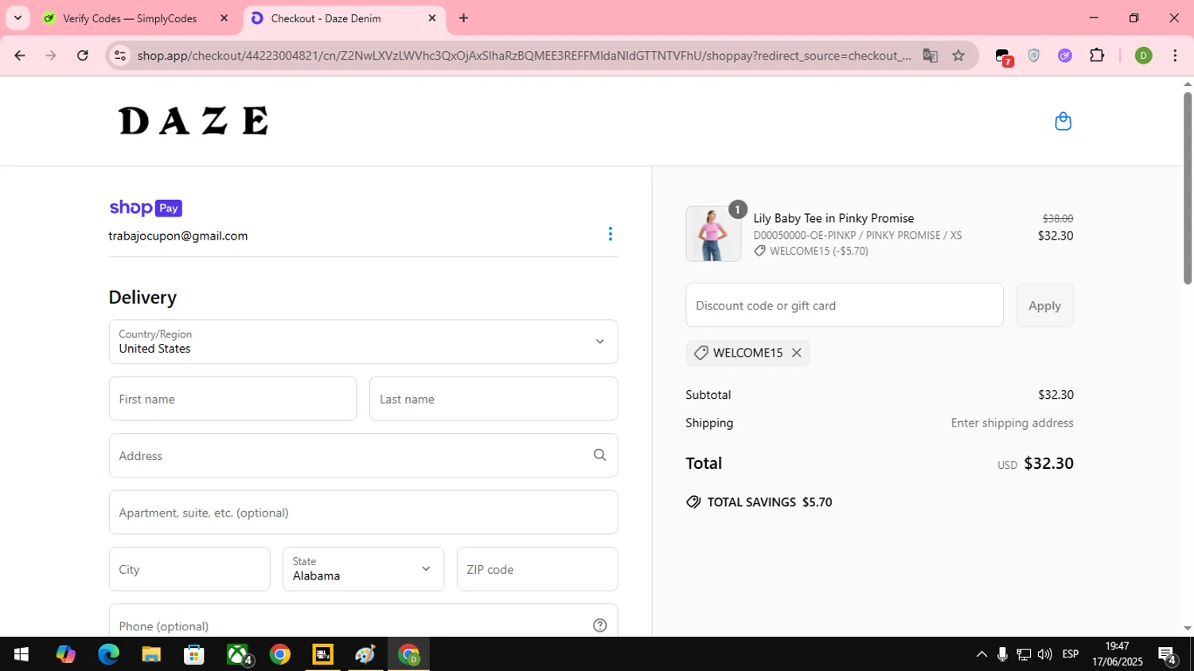The width and height of the screenshot is (1194, 671).
Task: Click the translate page icon
Action: tap(930, 56)
